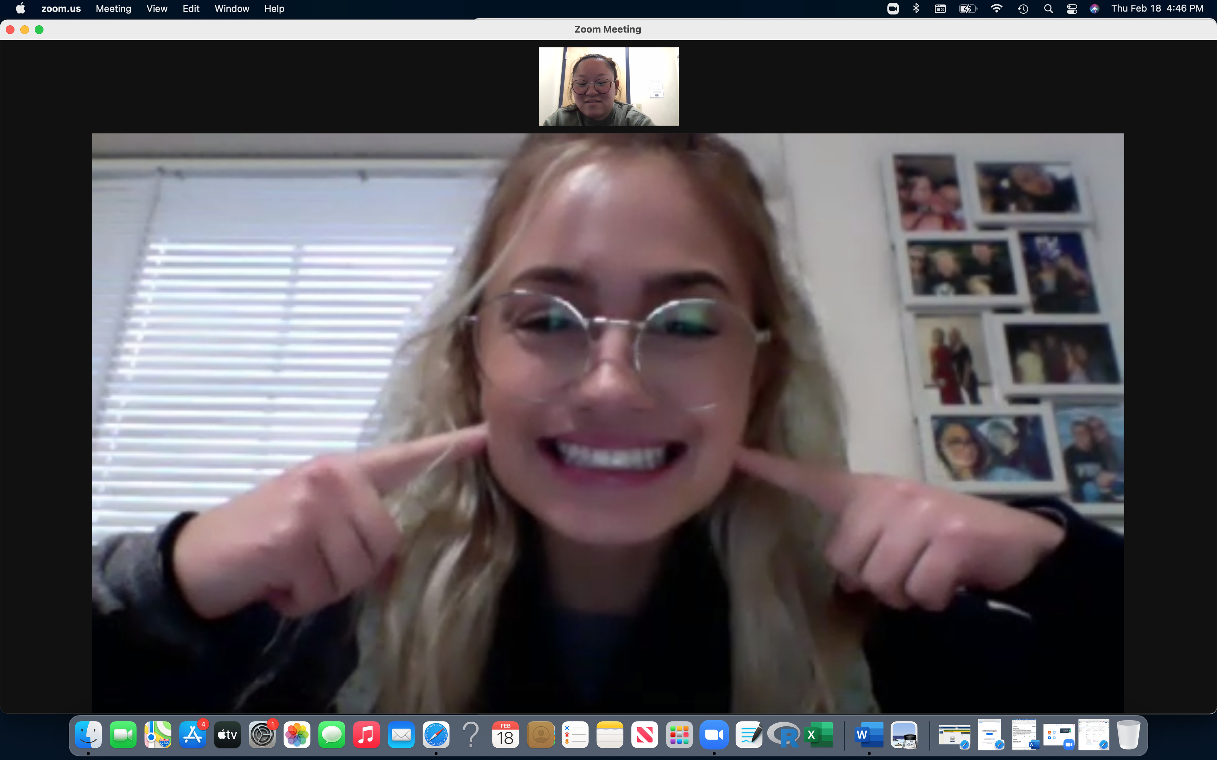1217x760 pixels.
Task: Open the battery status dropdown
Action: (x=967, y=9)
